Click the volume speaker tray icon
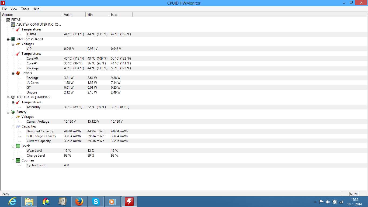Screen dimensions: 368x207 328,202
